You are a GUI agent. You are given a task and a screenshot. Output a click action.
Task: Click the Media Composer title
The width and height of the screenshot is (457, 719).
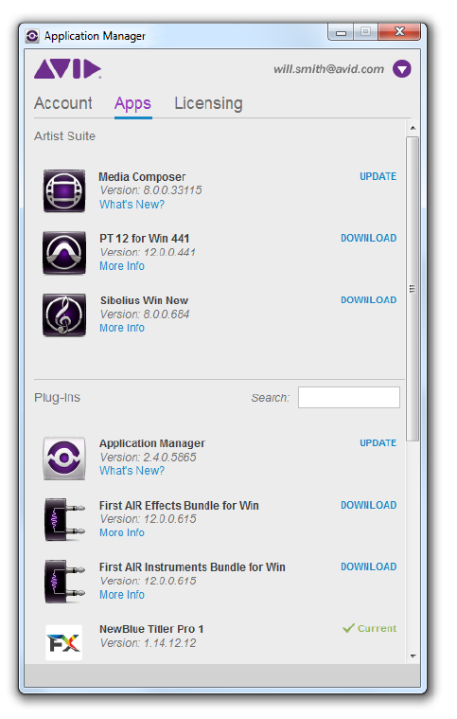[142, 177]
